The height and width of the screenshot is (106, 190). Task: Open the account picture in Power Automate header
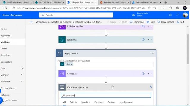click(x=185, y=15)
